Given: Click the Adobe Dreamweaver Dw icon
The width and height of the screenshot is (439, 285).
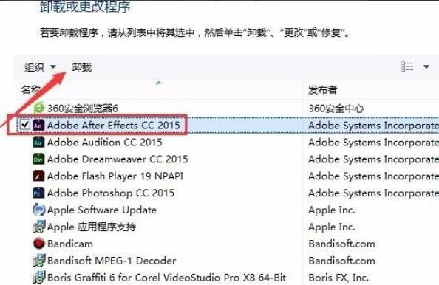Looking at the screenshot, I should click(38, 159).
